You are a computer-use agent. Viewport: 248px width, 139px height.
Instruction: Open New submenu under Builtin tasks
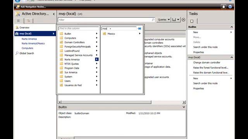click(x=195, y=32)
